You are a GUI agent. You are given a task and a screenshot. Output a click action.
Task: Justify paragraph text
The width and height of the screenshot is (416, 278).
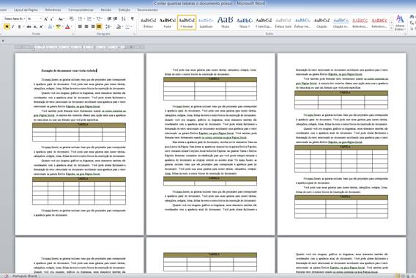(x=99, y=26)
